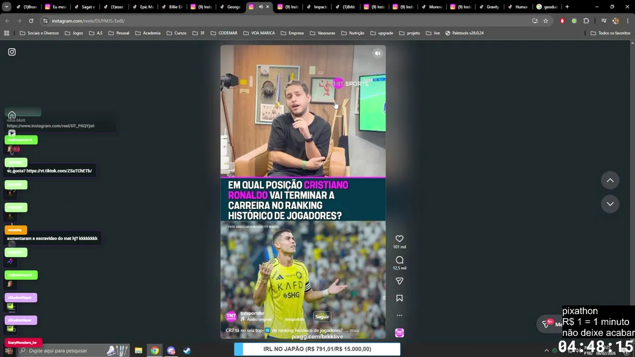Open the 'VOA MARICA' bookmark folder
Screen dimensions: 635x357
(x=259, y=33)
